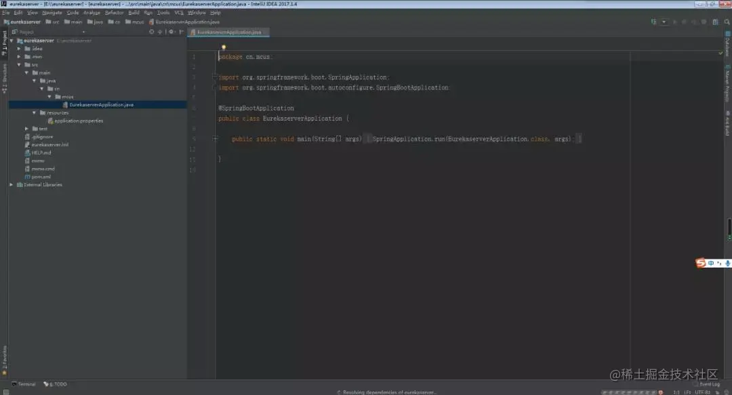Open the File menu

[5, 13]
